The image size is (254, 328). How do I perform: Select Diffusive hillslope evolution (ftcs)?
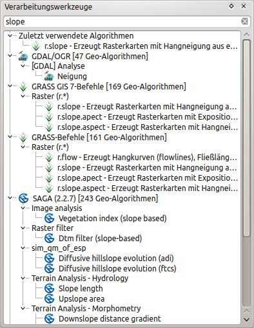point(117,268)
